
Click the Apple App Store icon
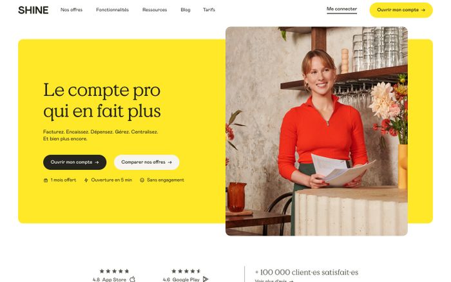click(x=132, y=279)
